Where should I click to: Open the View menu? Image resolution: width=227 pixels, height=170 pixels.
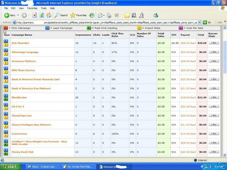point(21,8)
